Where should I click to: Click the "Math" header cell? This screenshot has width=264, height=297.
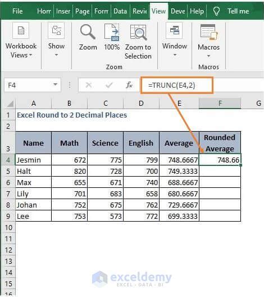click(70, 143)
